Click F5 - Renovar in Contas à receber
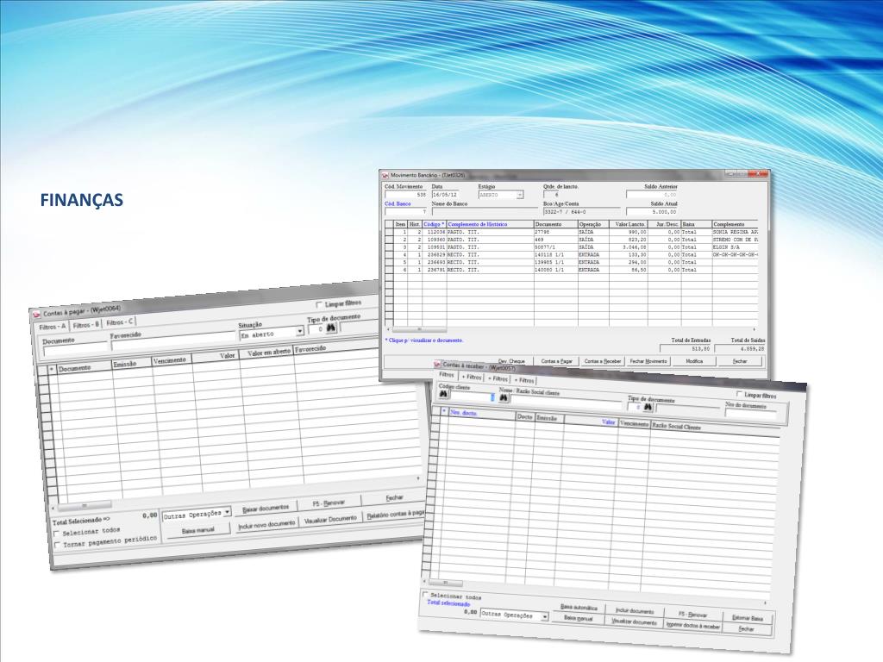This screenshot has width=883, height=662. coord(692,615)
